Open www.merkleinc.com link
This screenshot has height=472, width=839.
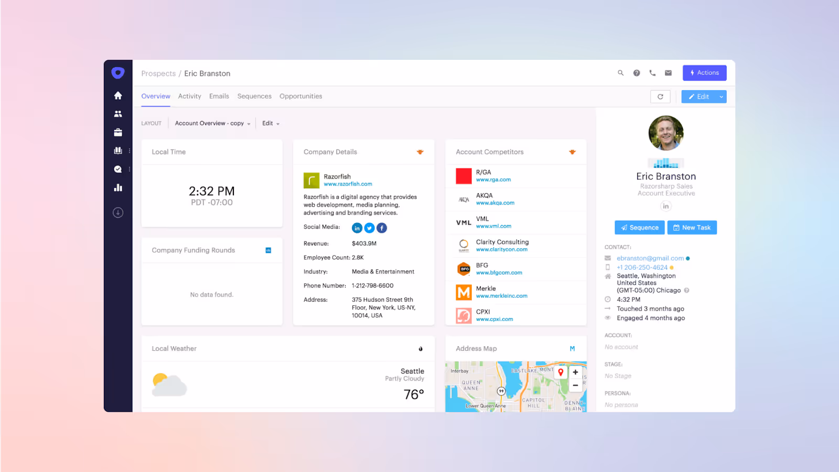coord(502,296)
